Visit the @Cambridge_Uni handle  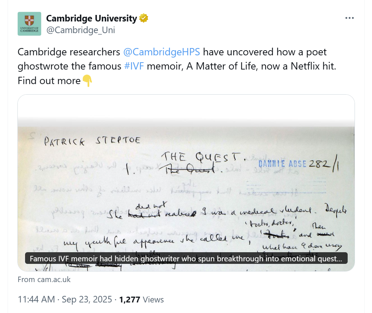coord(80,30)
